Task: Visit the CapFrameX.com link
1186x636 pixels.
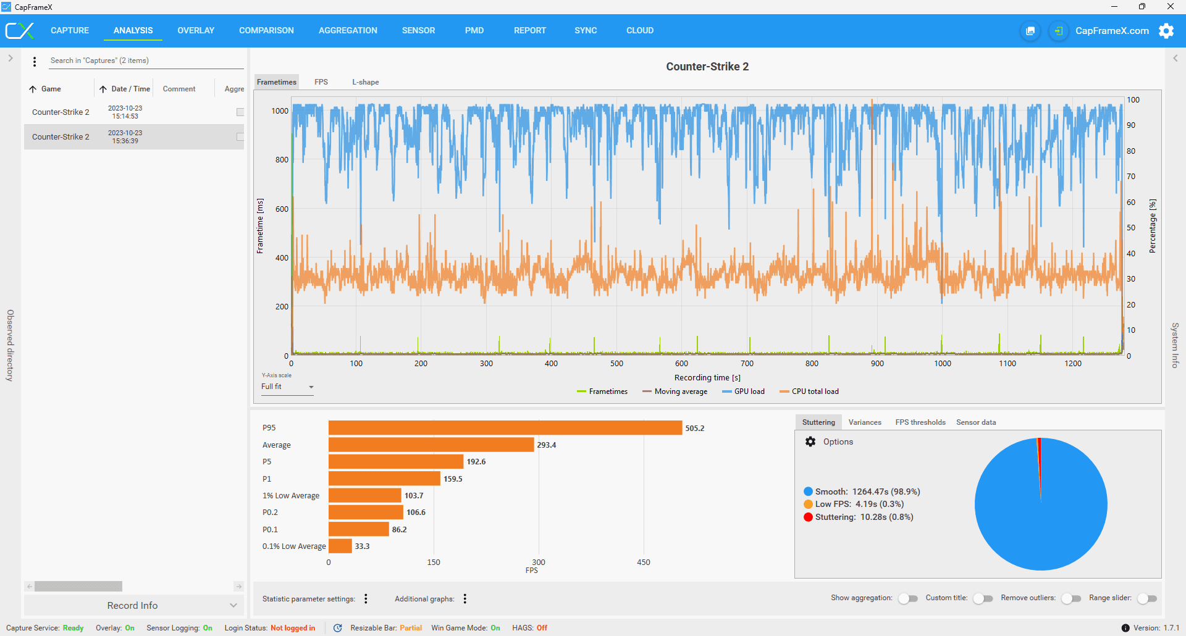Action: click(x=1112, y=31)
